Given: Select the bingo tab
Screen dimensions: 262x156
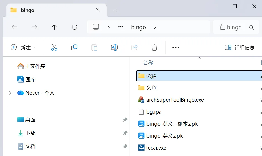Looking at the screenshot, I should [56, 10].
